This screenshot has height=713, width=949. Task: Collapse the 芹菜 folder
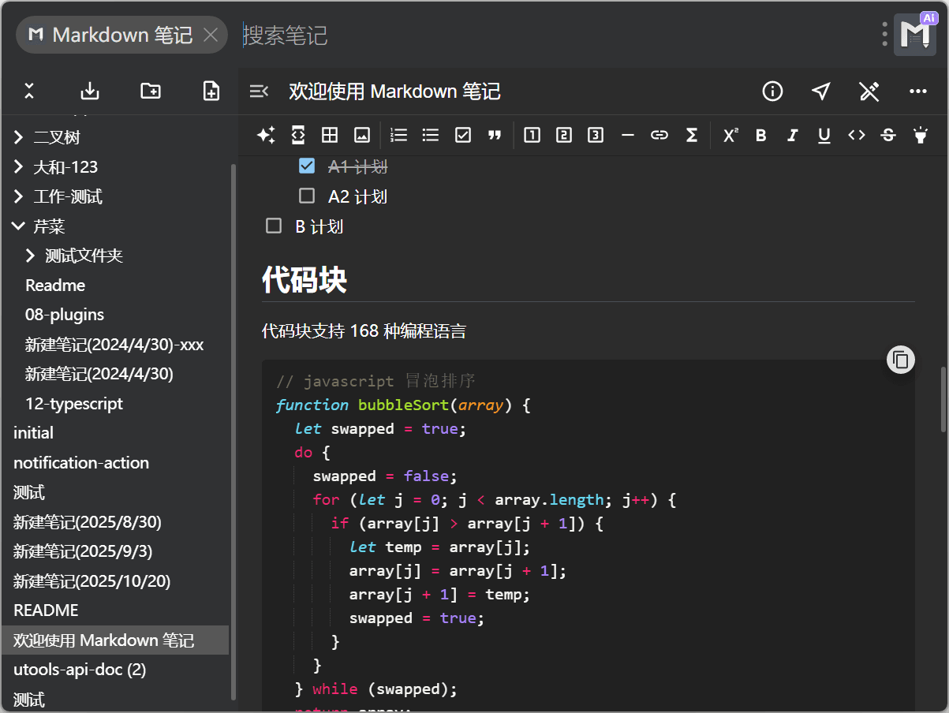(x=19, y=226)
